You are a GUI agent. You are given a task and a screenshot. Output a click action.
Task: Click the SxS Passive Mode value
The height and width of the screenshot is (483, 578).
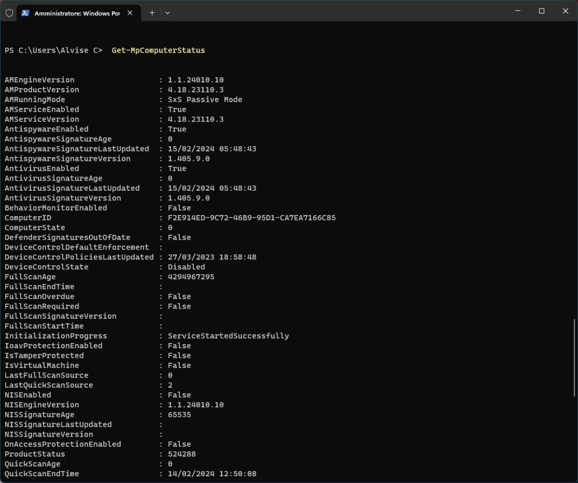click(x=205, y=99)
